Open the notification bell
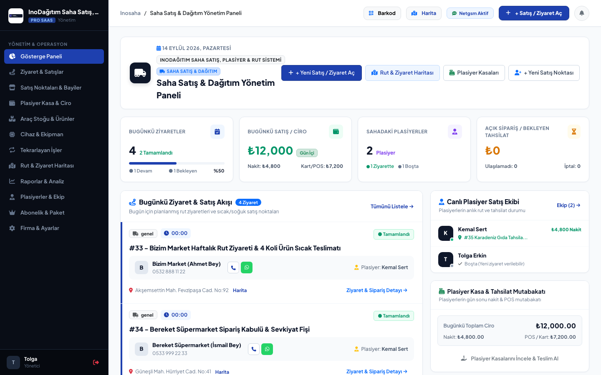This screenshot has height=375, width=601. coord(581,13)
